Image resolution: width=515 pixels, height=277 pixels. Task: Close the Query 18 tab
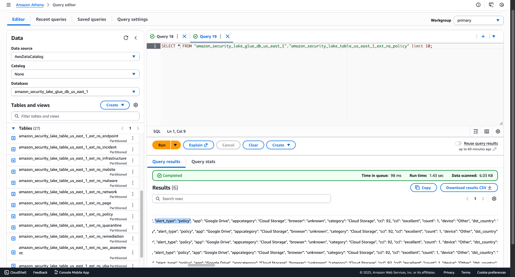coord(185,36)
